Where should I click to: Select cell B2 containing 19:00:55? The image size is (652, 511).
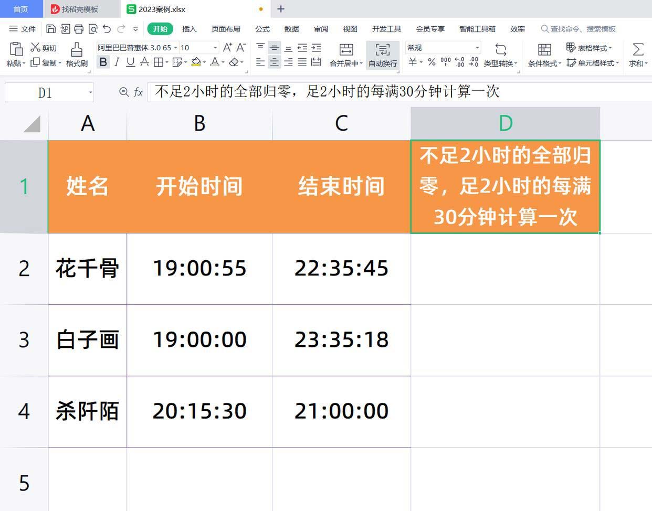199,269
